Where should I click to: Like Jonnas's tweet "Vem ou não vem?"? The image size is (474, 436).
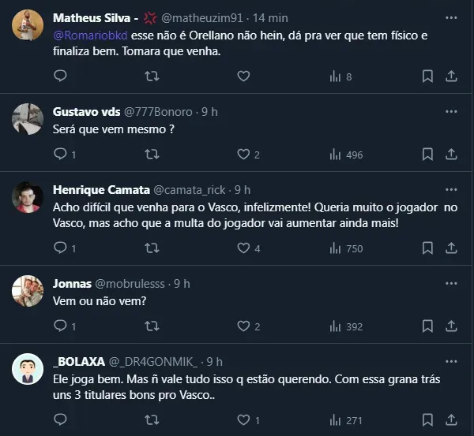(243, 326)
